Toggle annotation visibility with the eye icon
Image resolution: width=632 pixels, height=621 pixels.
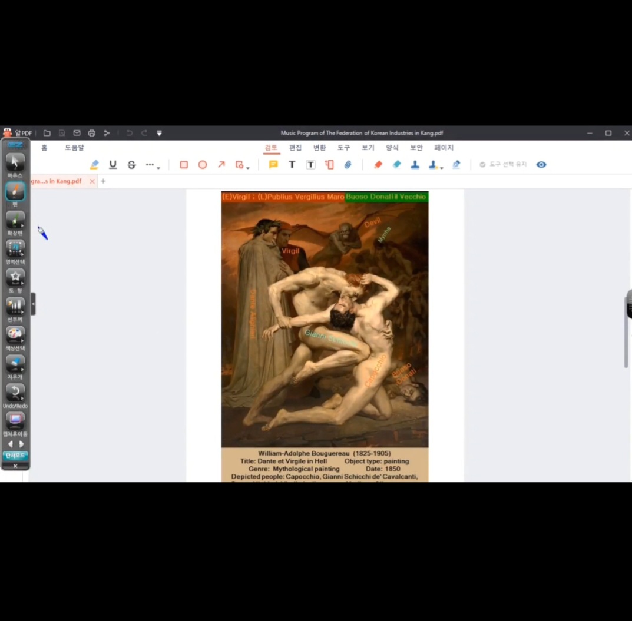coord(541,164)
